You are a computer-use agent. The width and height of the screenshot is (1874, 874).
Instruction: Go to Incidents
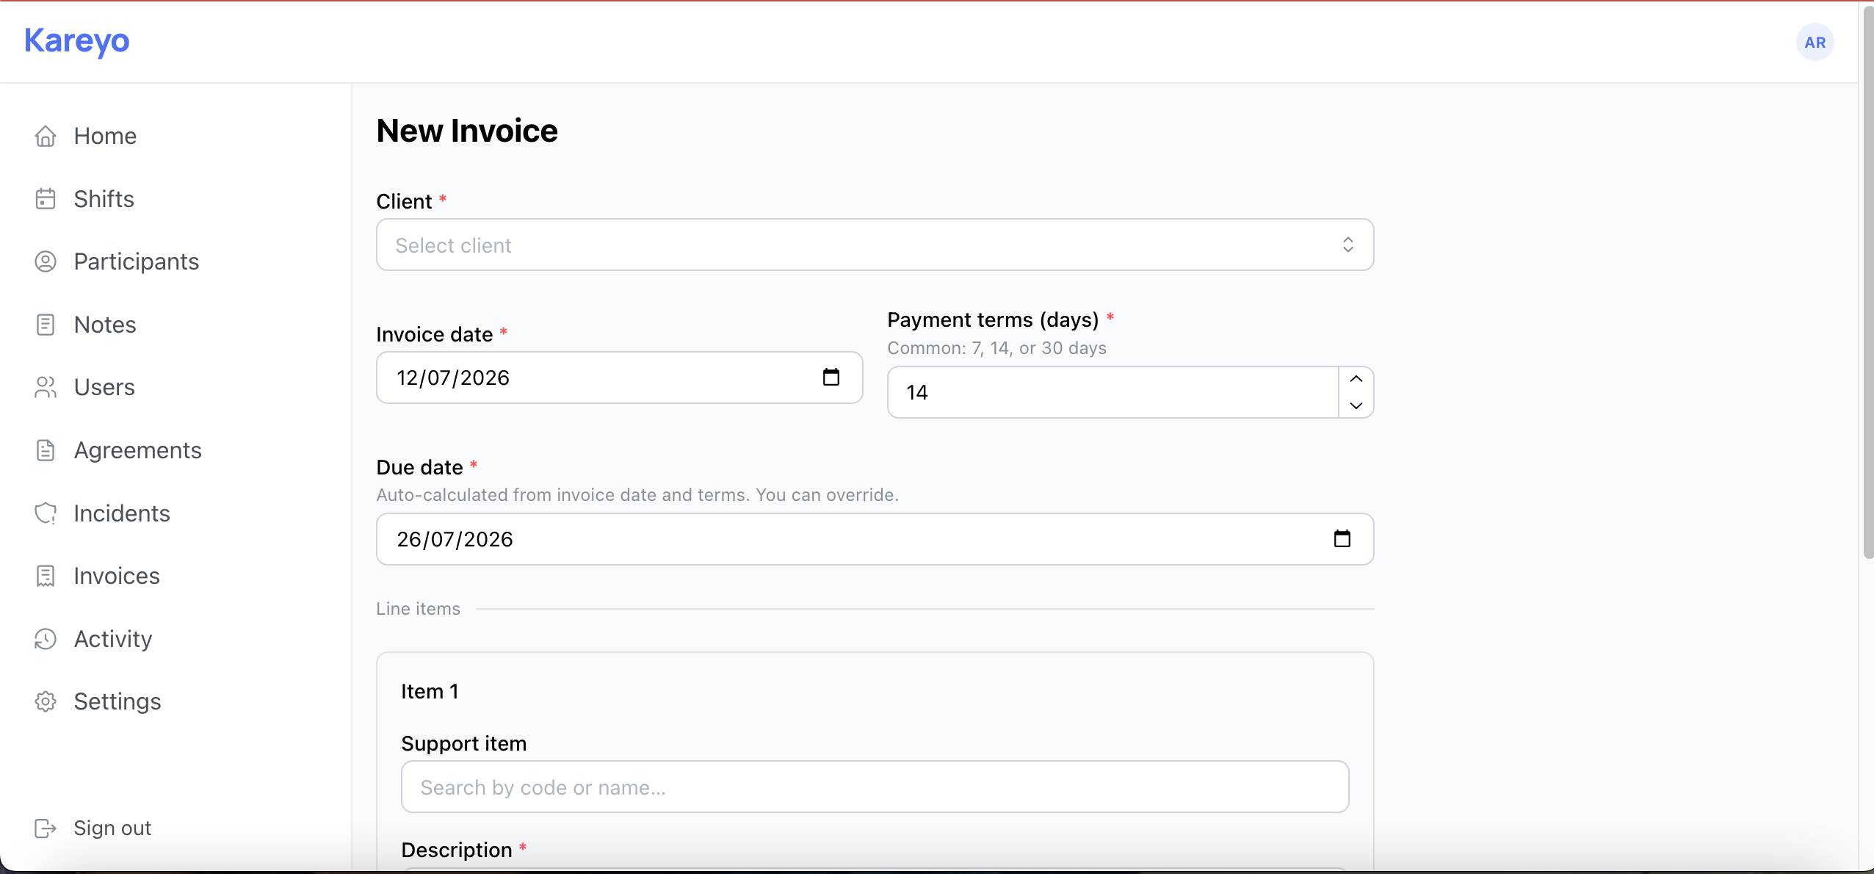[x=122, y=513]
